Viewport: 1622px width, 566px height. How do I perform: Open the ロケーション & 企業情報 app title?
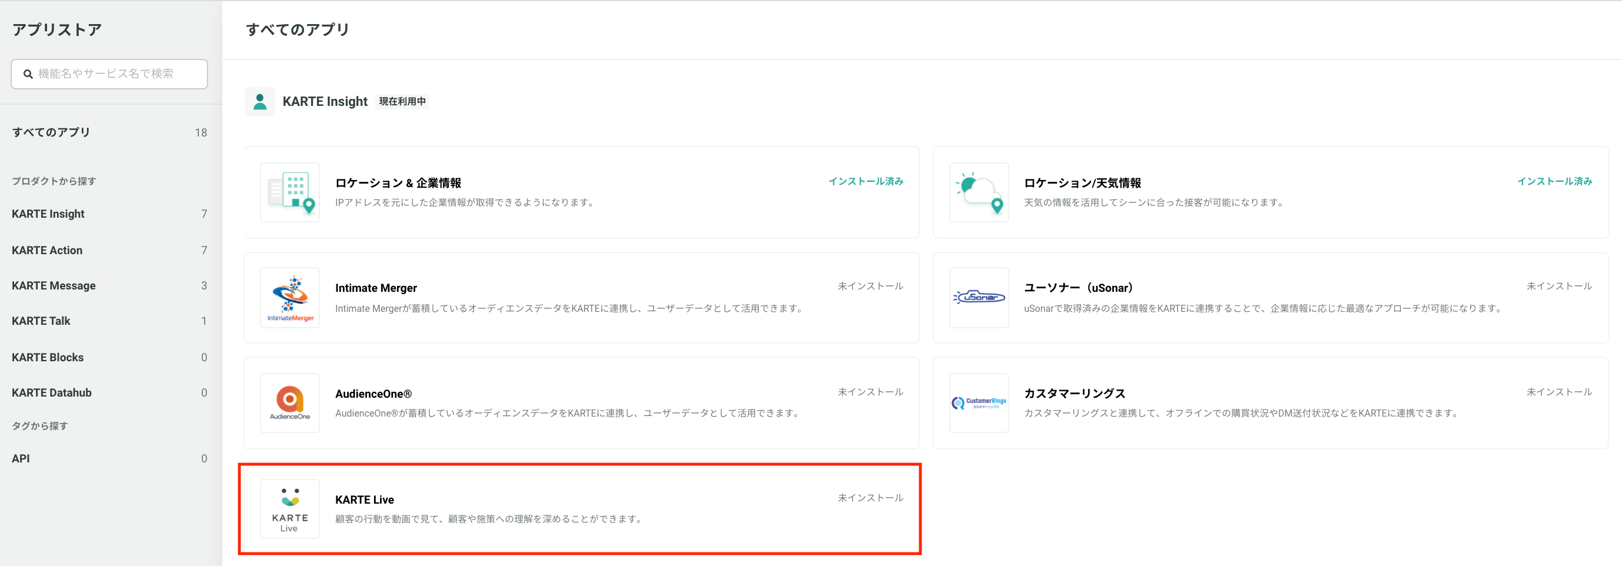398,183
